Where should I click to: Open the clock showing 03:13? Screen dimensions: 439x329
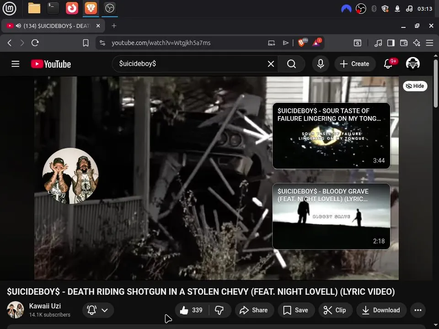click(425, 9)
